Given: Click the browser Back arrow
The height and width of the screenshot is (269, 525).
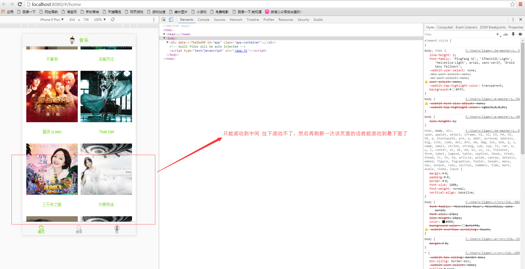Looking at the screenshot, I should [x=4, y=4].
